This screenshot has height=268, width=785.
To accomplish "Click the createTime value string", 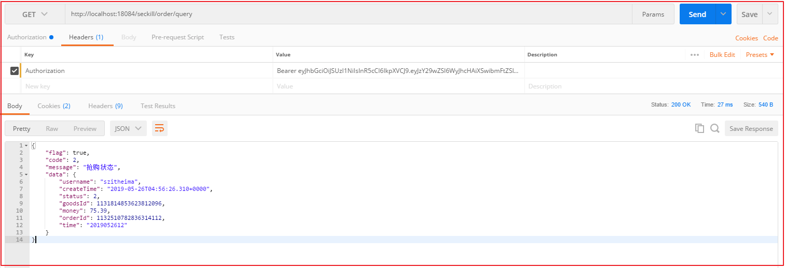I will (x=159, y=189).
